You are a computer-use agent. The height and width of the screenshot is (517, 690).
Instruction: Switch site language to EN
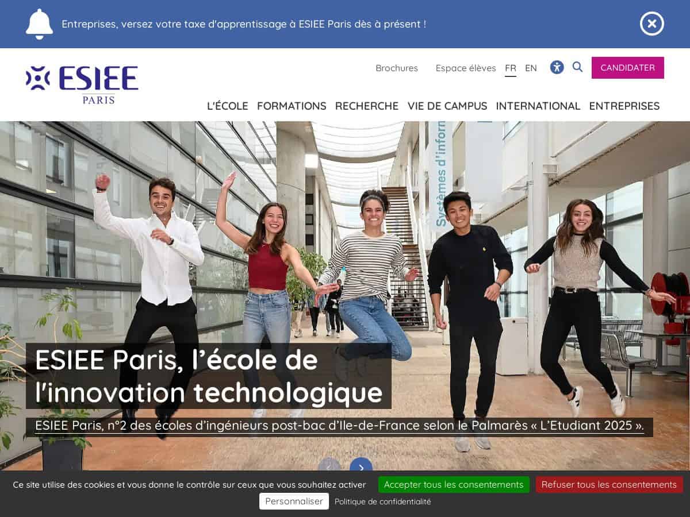pos(531,68)
